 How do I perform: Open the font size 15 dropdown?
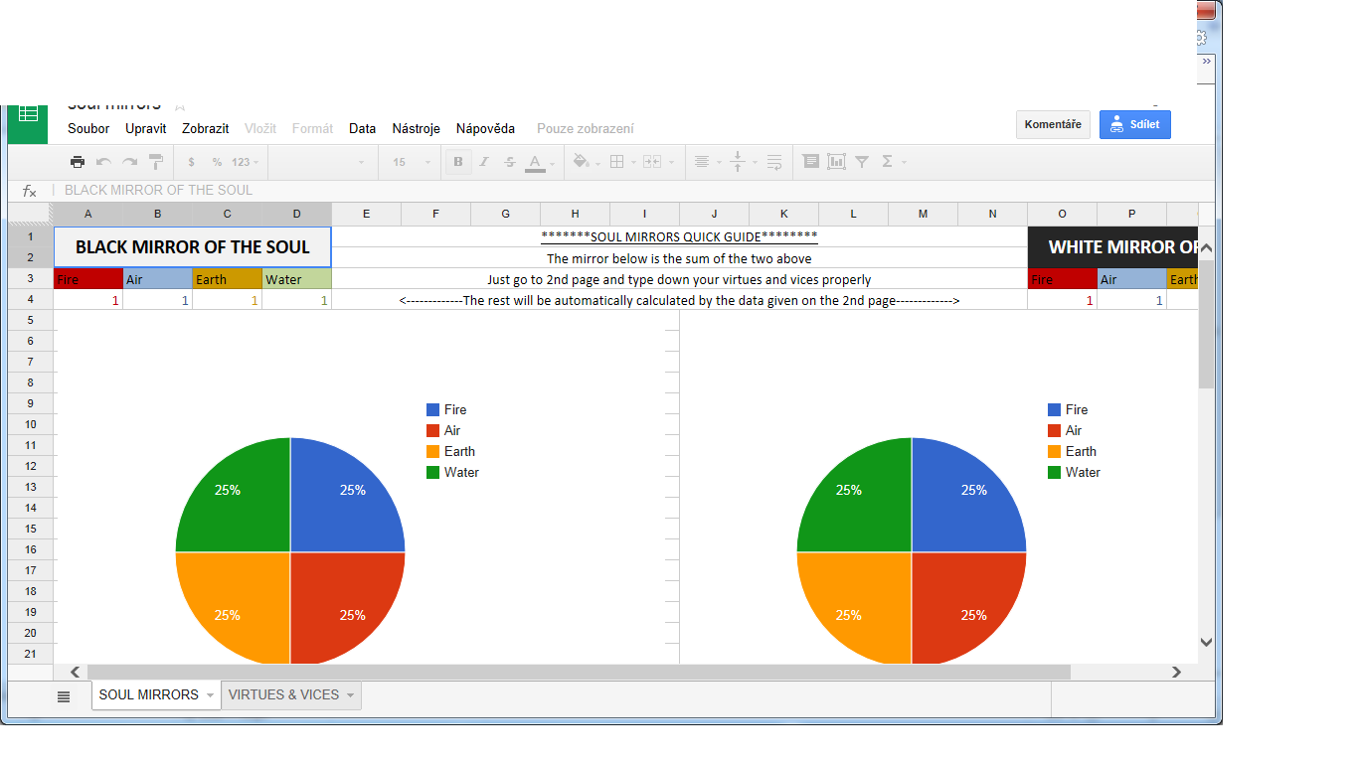(x=412, y=162)
